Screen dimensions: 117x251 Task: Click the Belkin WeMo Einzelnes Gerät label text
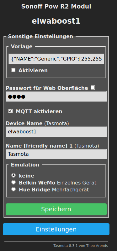point(58,183)
